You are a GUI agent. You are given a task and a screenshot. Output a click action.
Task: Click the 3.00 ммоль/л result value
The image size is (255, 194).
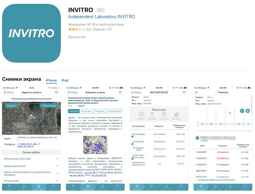160,149
